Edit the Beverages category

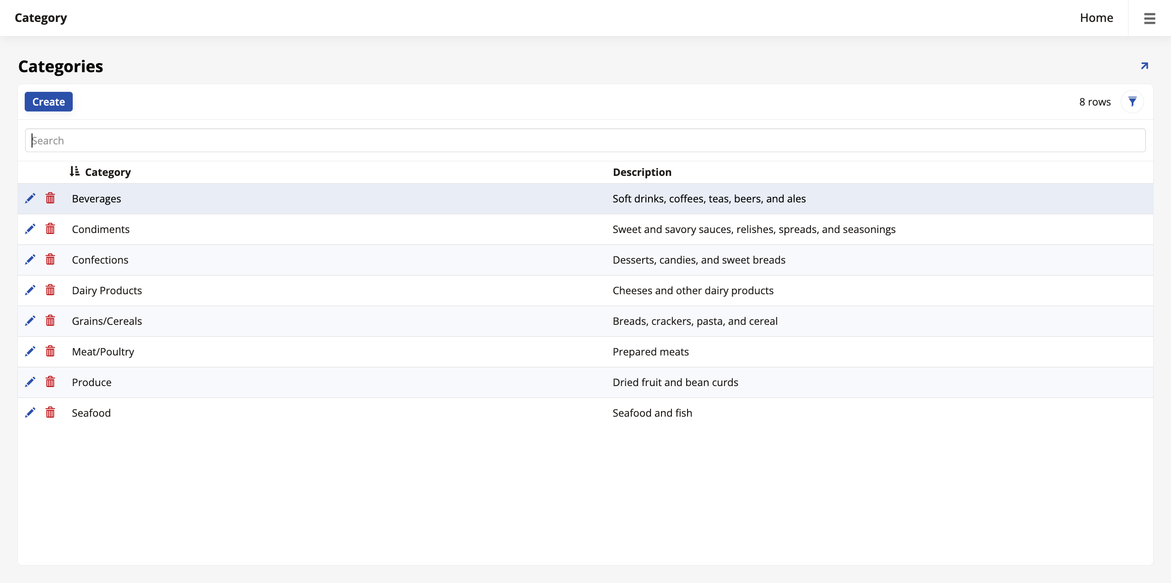coord(31,198)
